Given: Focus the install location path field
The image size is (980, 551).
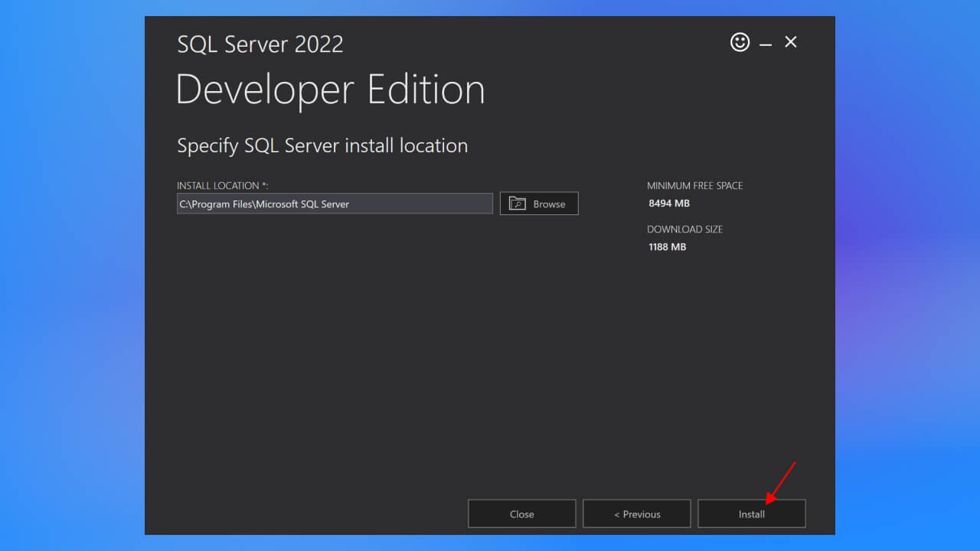Looking at the screenshot, I should 335,204.
